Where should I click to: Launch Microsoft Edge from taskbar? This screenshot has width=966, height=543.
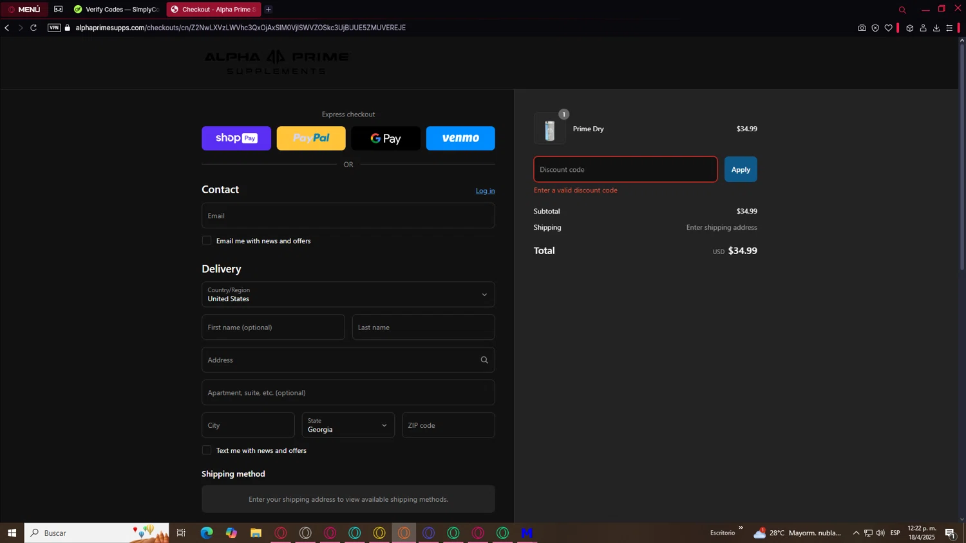(x=207, y=533)
